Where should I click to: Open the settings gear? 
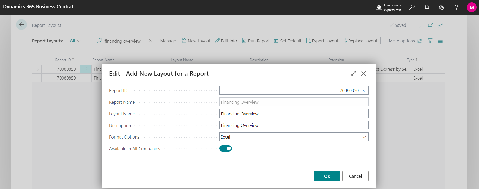442,7
